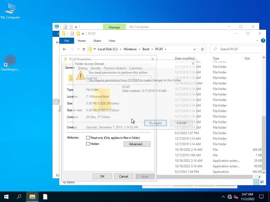Click the New folder icon in PCAT title bar

tap(78, 34)
